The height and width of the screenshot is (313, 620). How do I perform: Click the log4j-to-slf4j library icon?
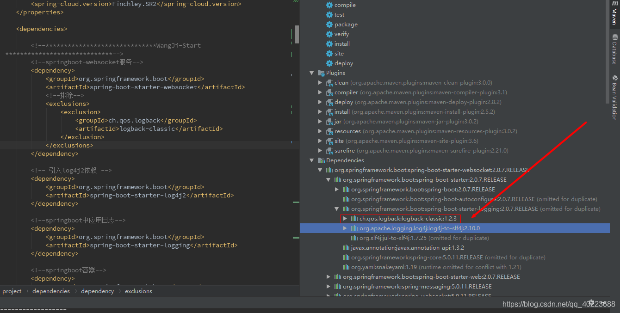coord(354,228)
